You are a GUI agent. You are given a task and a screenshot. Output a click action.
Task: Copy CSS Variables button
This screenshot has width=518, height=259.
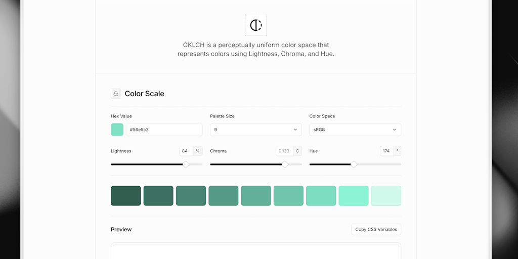(376, 229)
